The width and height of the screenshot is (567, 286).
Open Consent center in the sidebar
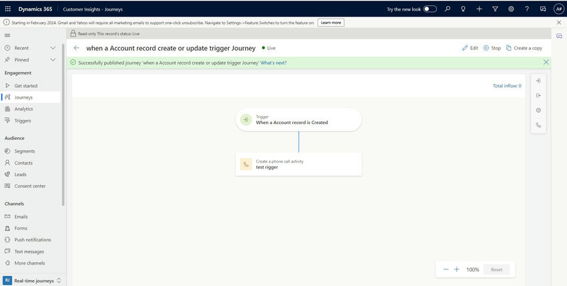(x=31, y=186)
